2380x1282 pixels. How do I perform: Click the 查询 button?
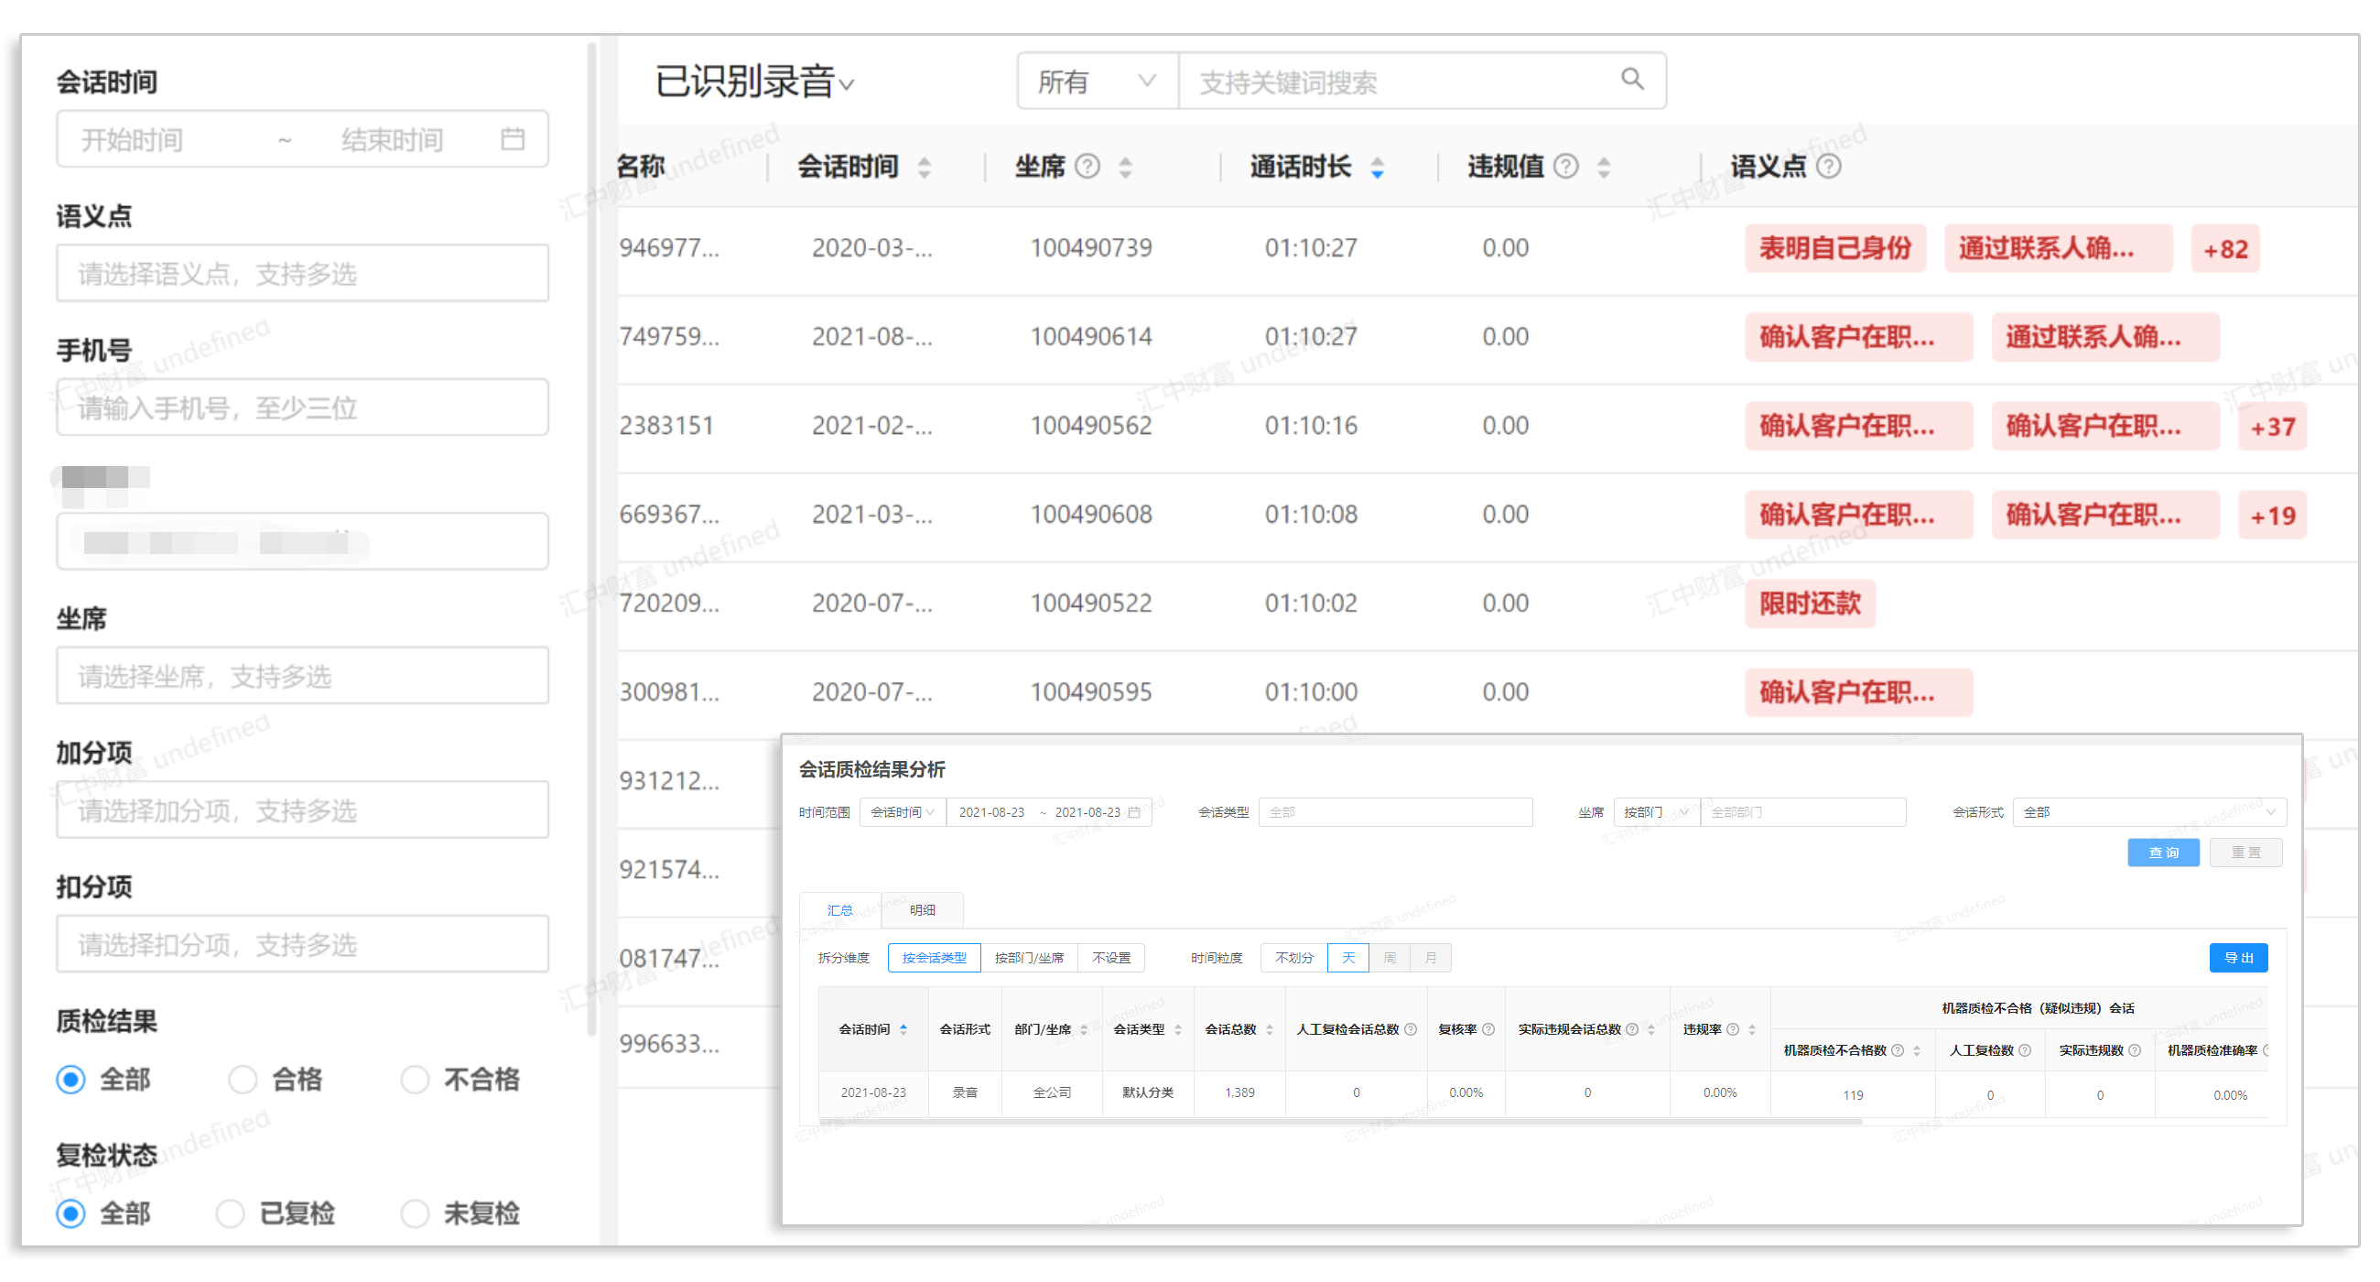[x=2163, y=853]
